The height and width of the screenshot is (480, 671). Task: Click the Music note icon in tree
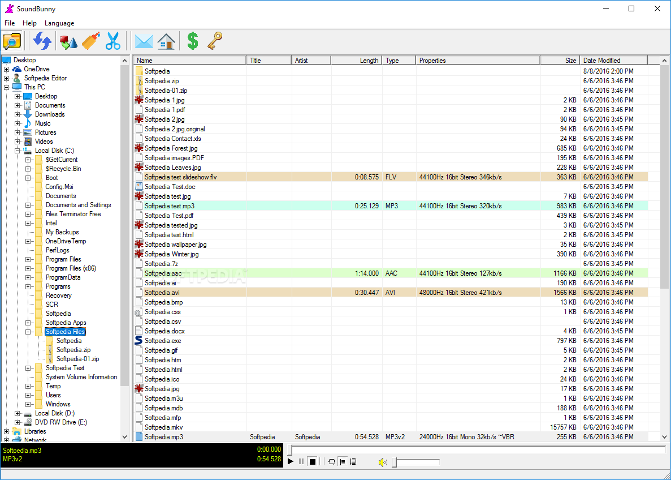[x=28, y=123]
